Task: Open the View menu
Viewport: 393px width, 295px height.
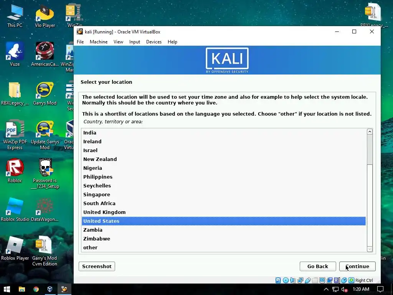Action: [x=118, y=42]
